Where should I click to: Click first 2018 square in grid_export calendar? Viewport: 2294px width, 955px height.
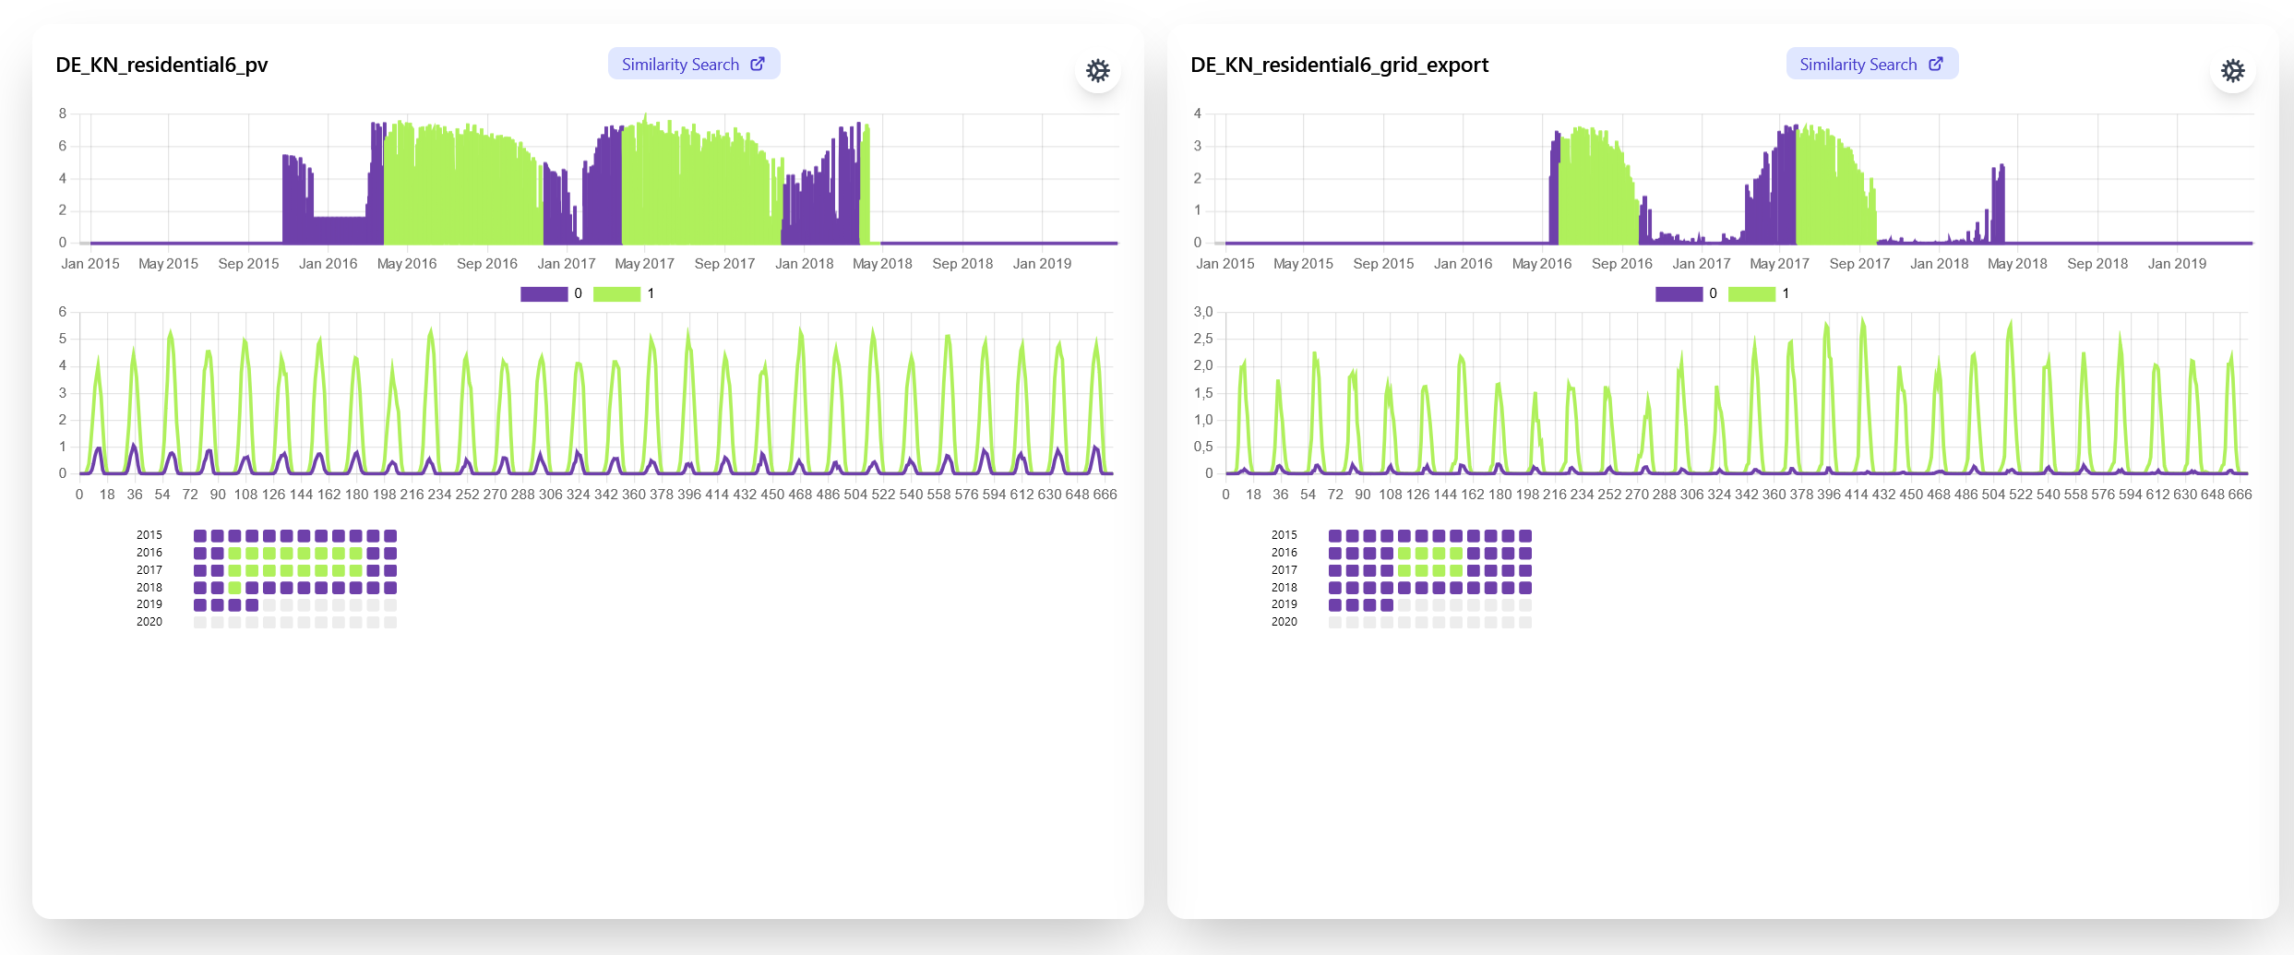point(1335,588)
